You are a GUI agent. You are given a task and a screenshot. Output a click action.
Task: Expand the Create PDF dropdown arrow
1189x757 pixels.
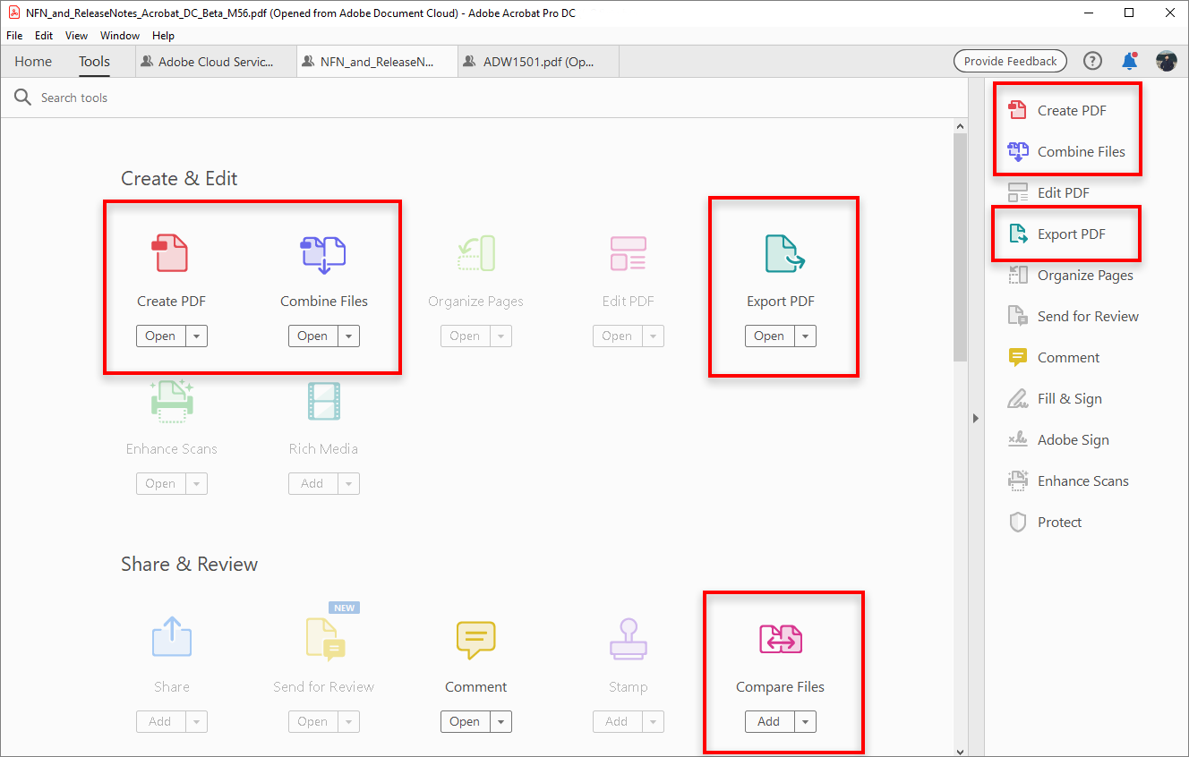click(x=197, y=336)
